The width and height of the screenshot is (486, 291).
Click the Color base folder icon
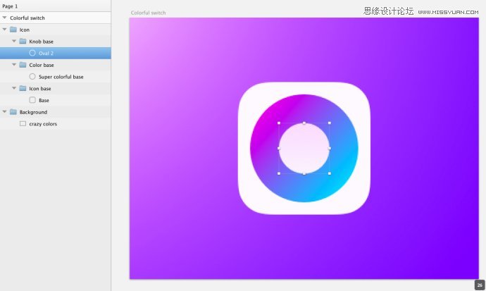tap(23, 64)
